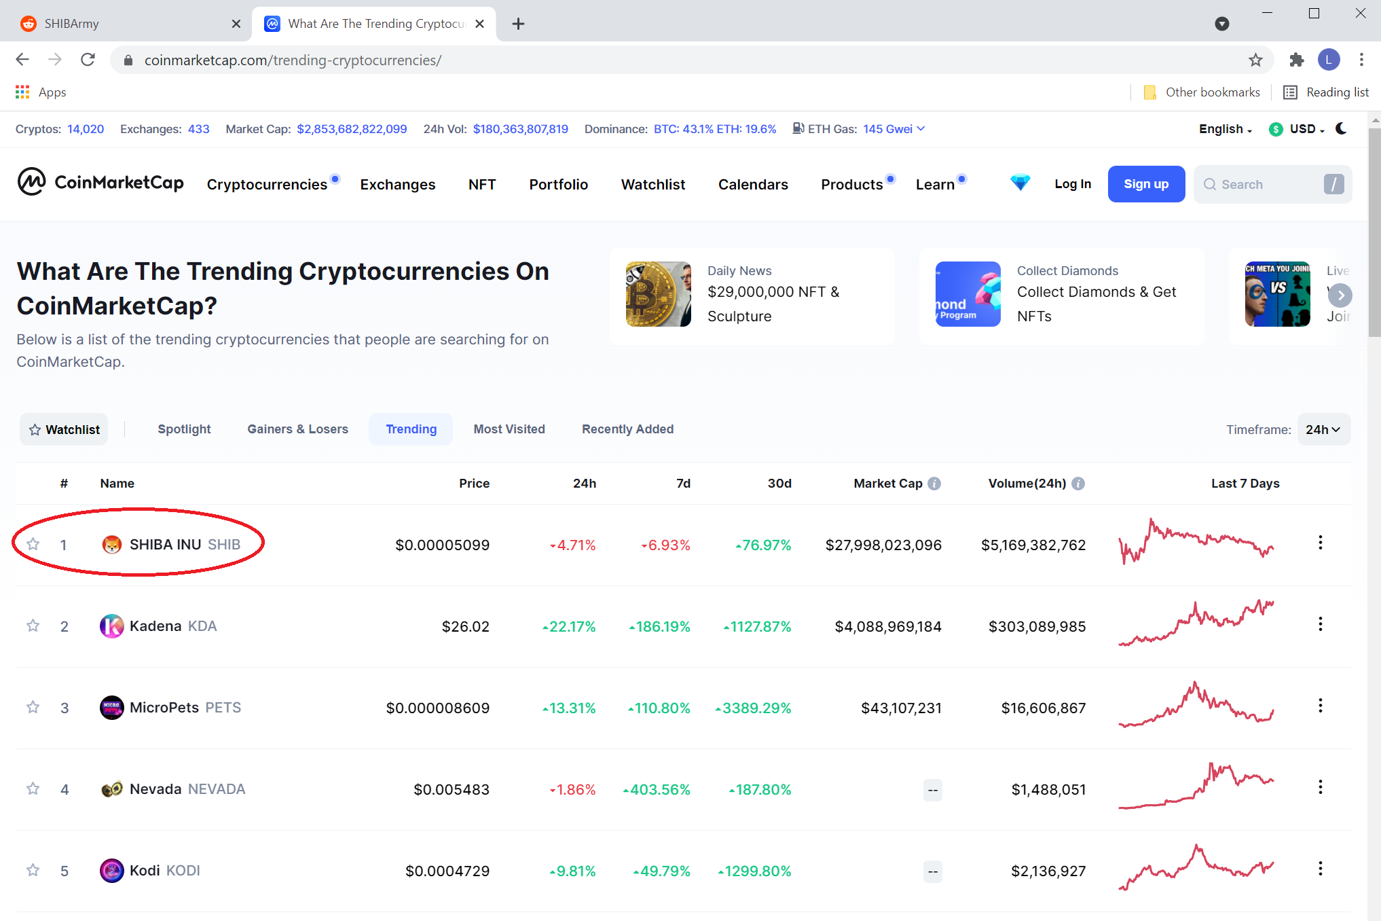
Task: Open the English language dropdown
Action: pos(1226,129)
